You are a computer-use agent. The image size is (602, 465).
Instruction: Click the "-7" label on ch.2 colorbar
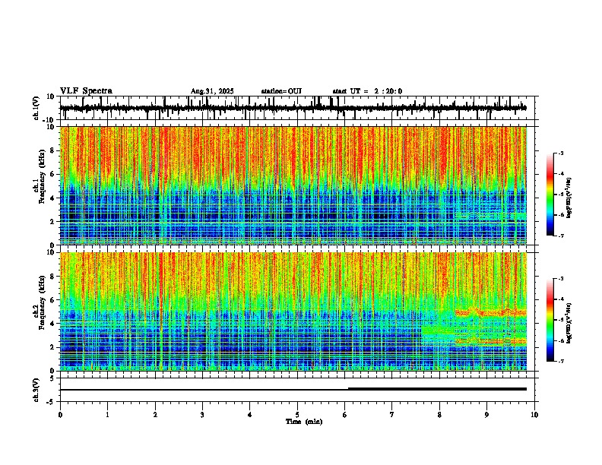560,361
